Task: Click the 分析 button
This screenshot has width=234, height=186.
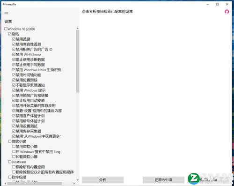Action: (x=102, y=180)
